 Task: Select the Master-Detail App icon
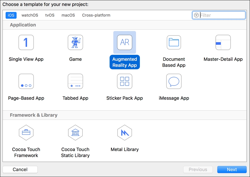[223, 42]
